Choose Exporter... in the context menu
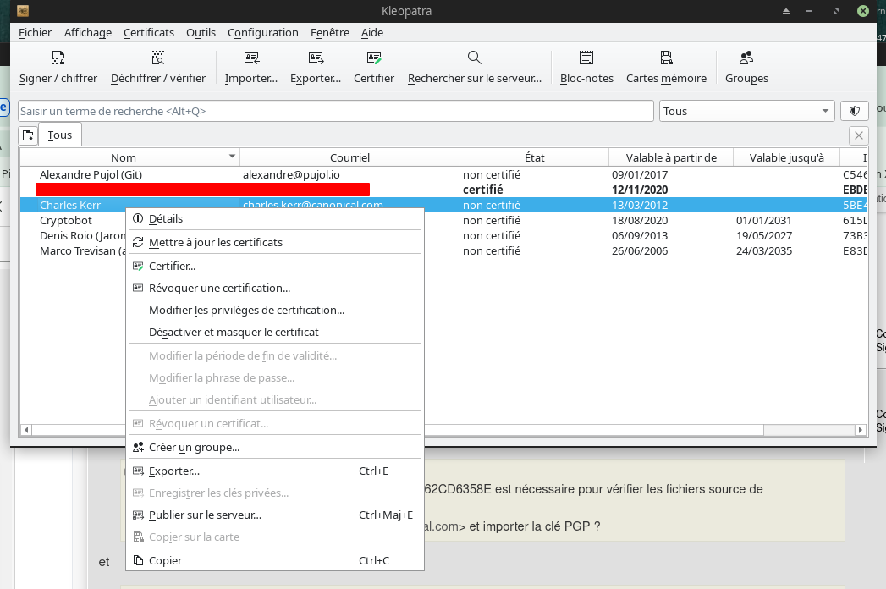The image size is (886, 589). tap(275, 471)
